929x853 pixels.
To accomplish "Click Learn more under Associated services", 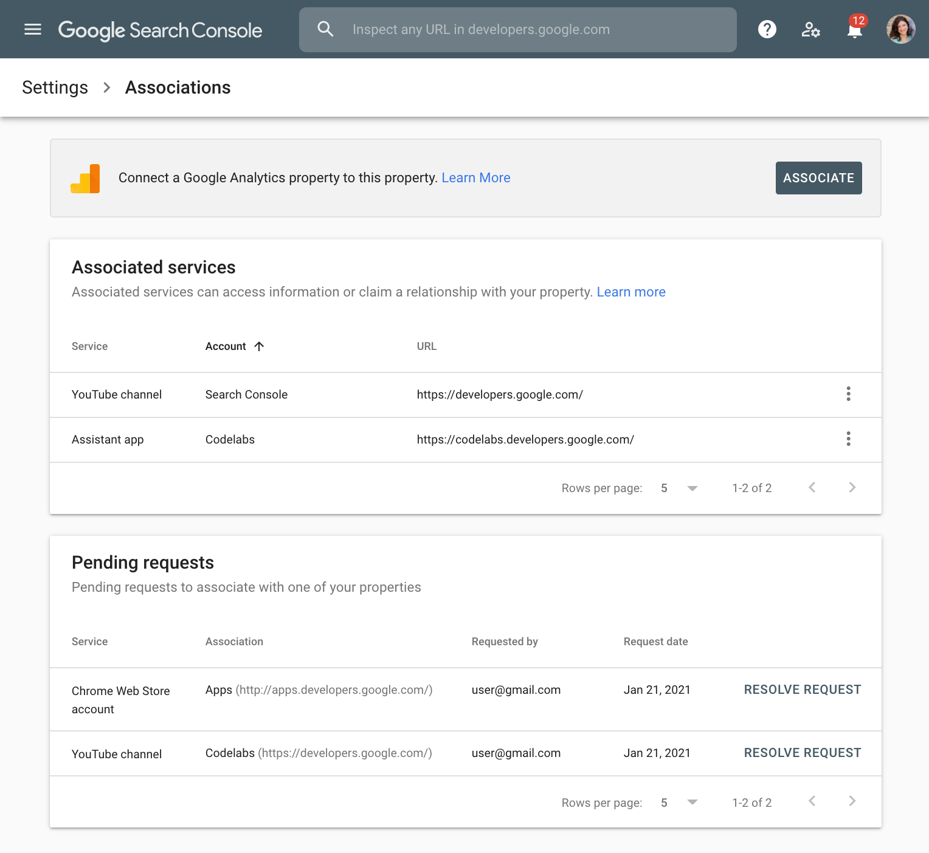I will [631, 292].
